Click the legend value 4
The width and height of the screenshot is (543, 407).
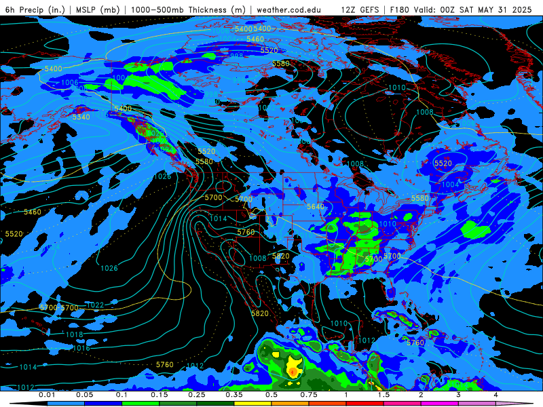[496, 395]
